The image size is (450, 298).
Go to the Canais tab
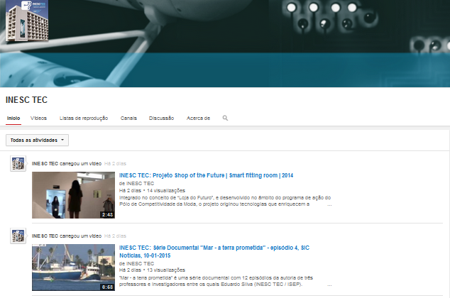(x=128, y=118)
